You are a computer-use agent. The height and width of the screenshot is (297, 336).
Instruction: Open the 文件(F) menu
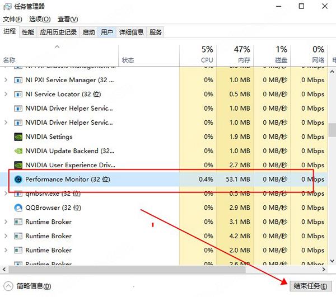click(12, 19)
